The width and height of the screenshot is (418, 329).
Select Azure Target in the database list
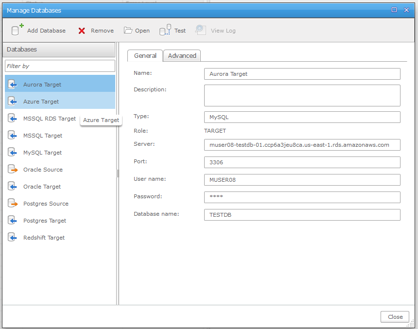pyautogui.click(x=41, y=102)
